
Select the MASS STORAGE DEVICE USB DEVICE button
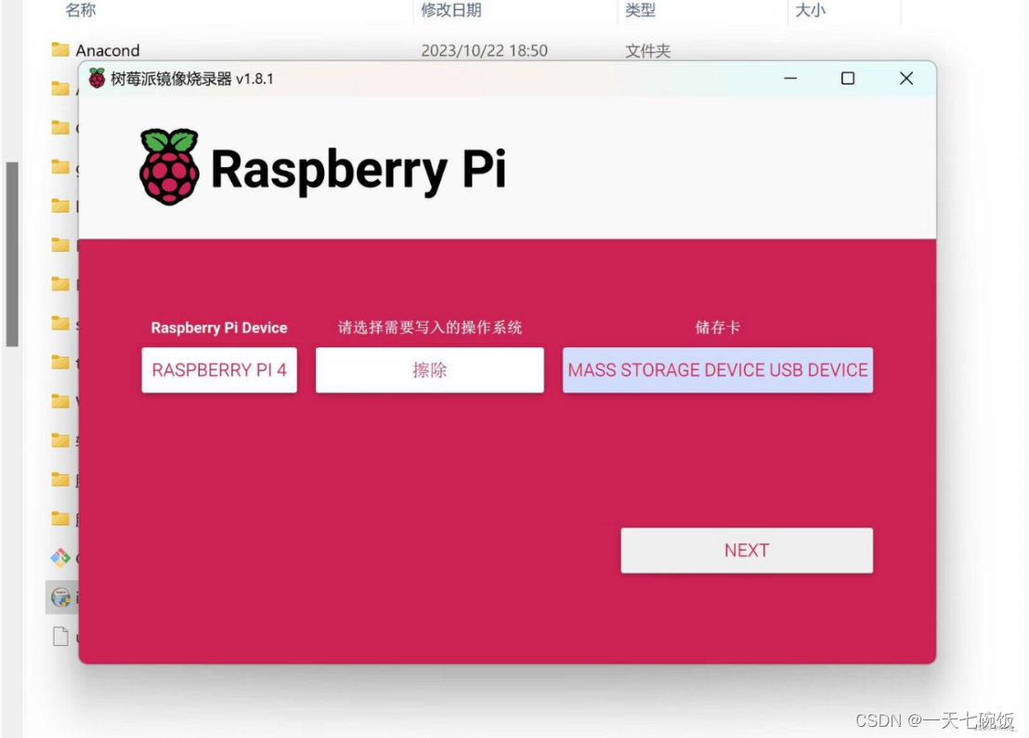pyautogui.click(x=717, y=370)
